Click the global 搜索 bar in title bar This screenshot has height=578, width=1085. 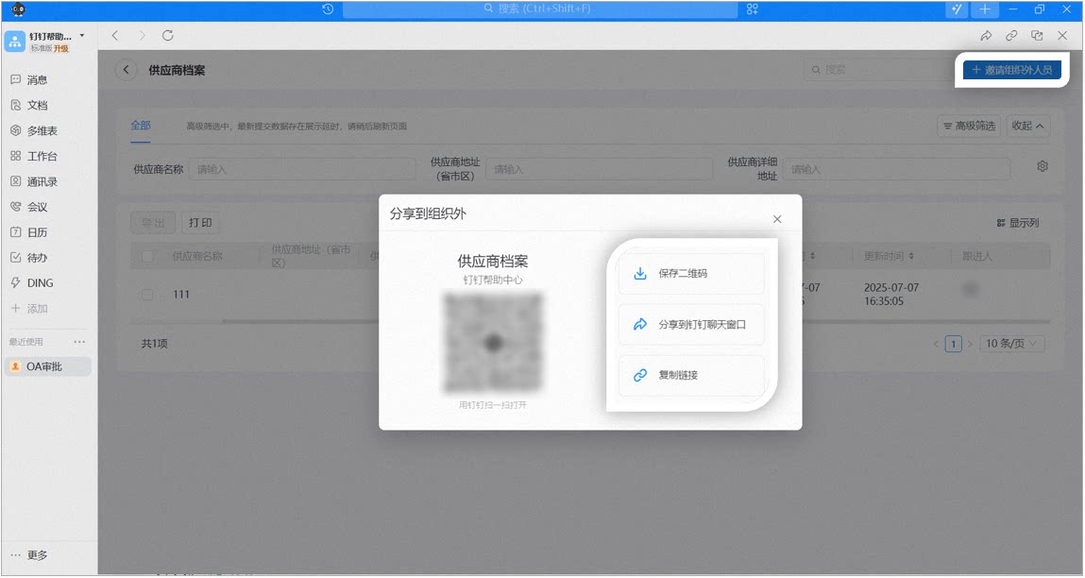click(540, 9)
